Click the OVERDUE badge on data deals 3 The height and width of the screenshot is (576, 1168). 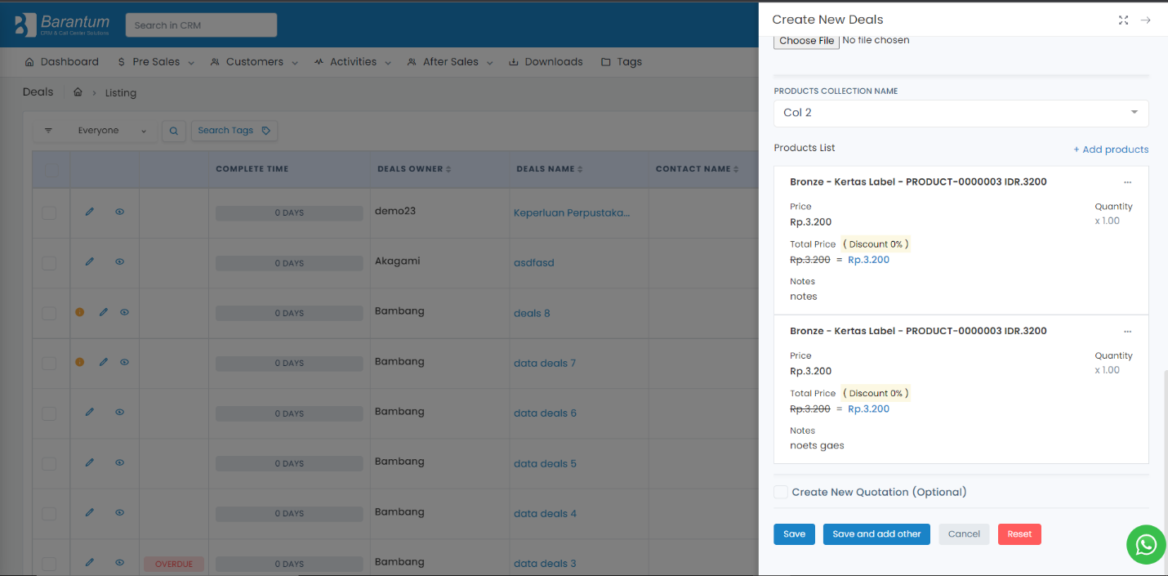174,564
